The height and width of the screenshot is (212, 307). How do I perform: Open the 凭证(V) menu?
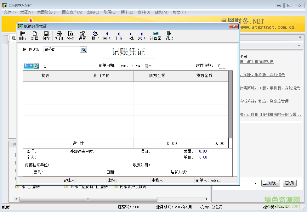tap(26, 12)
